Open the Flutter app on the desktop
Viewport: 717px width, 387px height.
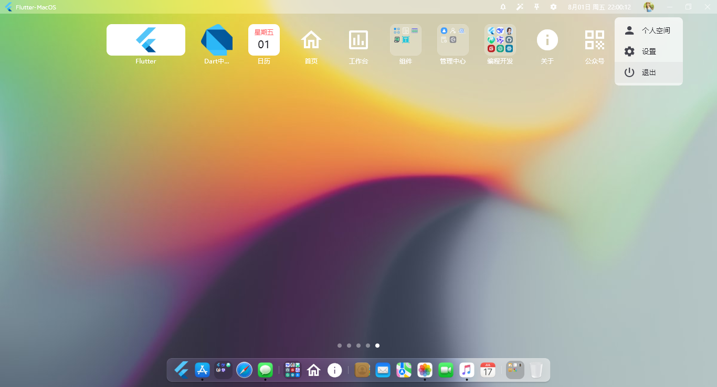pos(146,40)
